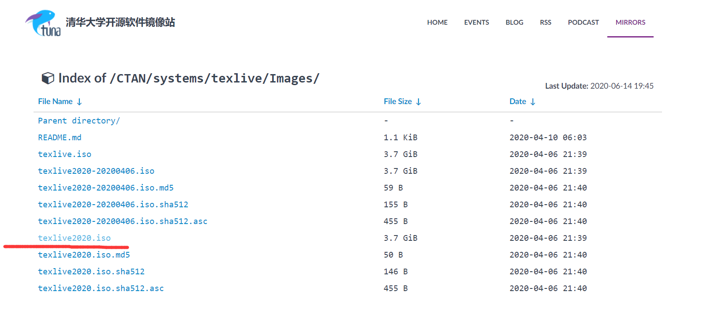The height and width of the screenshot is (318, 703).
Task: Click the 155 B file size value
Action: coord(396,205)
